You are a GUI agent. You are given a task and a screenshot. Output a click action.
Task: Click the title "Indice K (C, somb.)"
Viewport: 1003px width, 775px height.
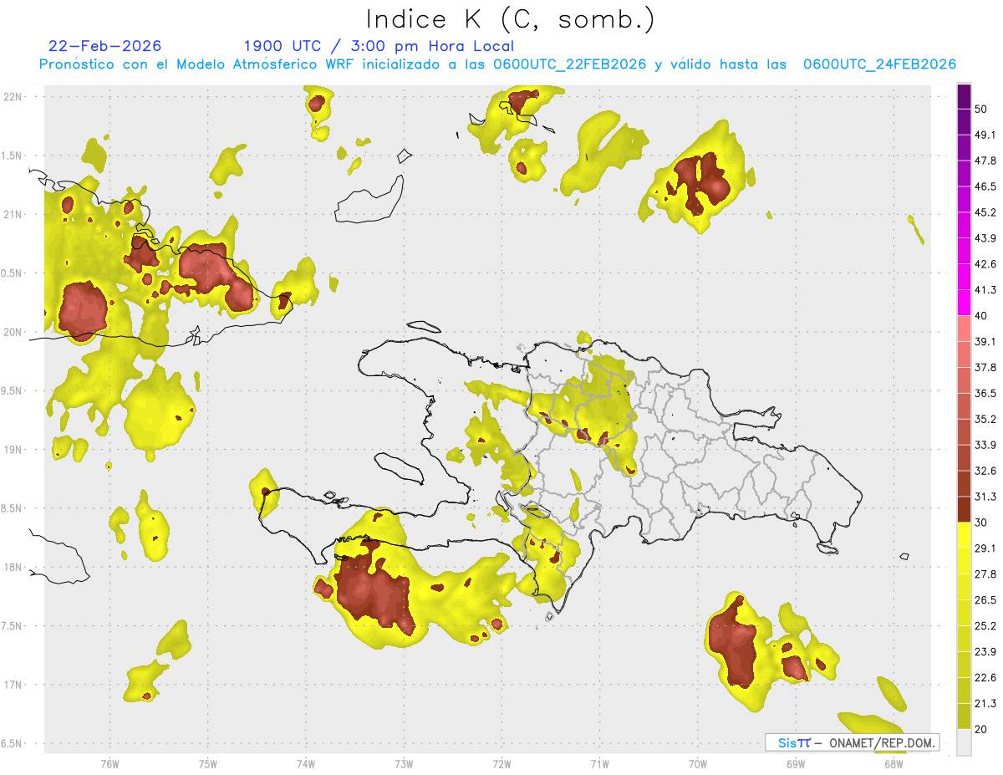[510, 20]
